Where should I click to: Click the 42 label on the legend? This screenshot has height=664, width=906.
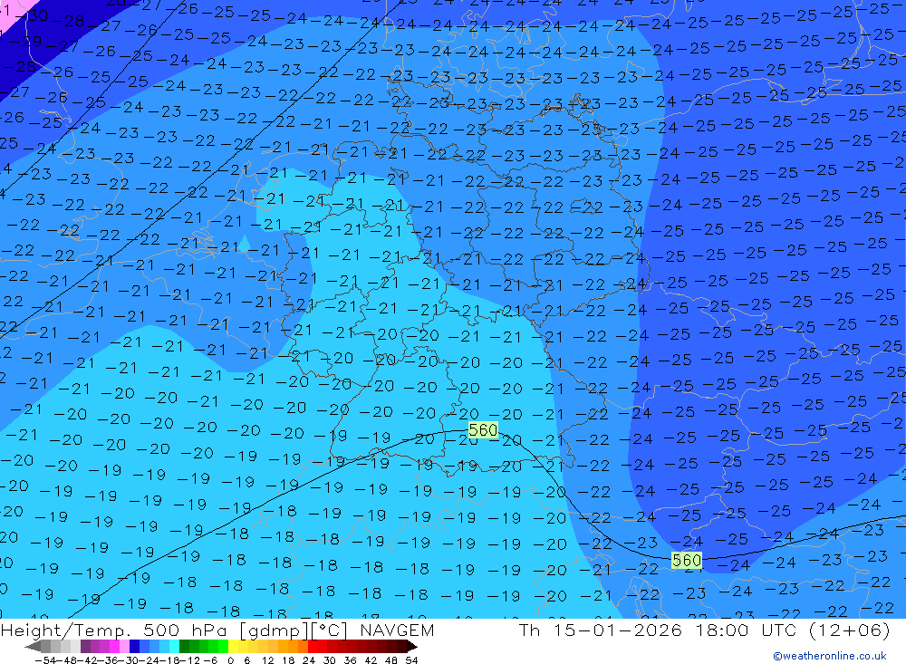[x=371, y=660]
